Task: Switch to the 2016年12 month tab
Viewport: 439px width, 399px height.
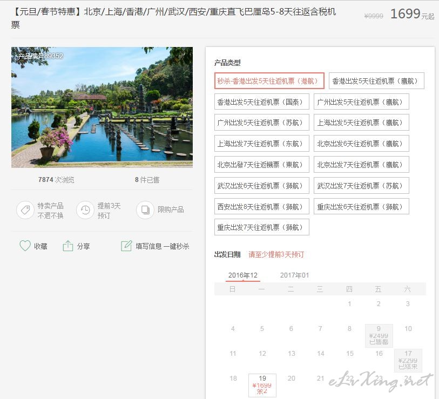Action: coord(243,275)
